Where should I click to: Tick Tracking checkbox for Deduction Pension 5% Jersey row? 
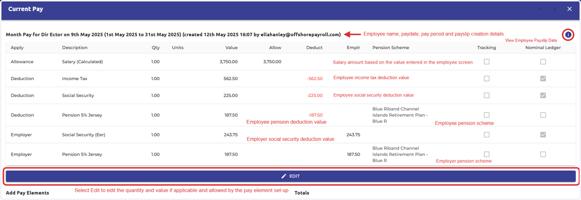(487, 115)
